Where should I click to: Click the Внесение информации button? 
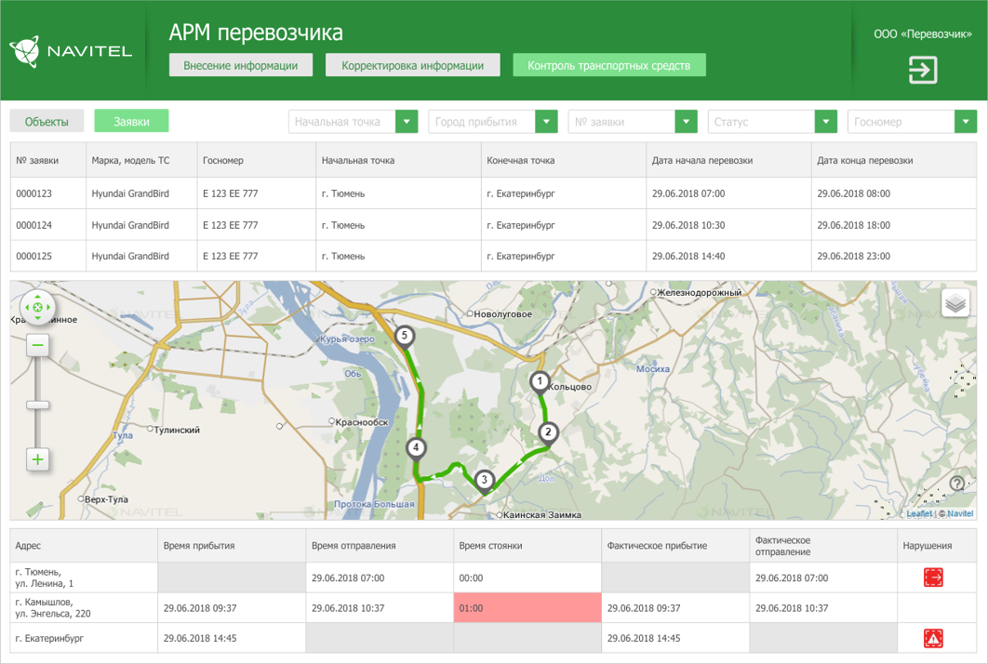pos(240,65)
